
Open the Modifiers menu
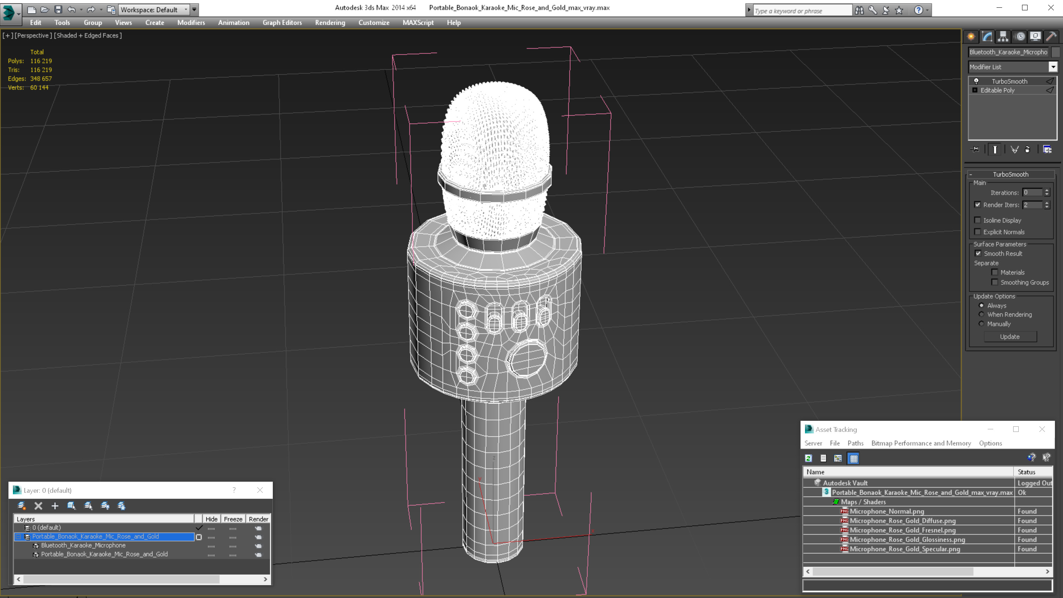pos(191,23)
